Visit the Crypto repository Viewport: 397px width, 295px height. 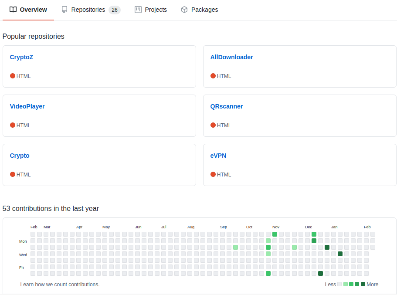pos(20,156)
